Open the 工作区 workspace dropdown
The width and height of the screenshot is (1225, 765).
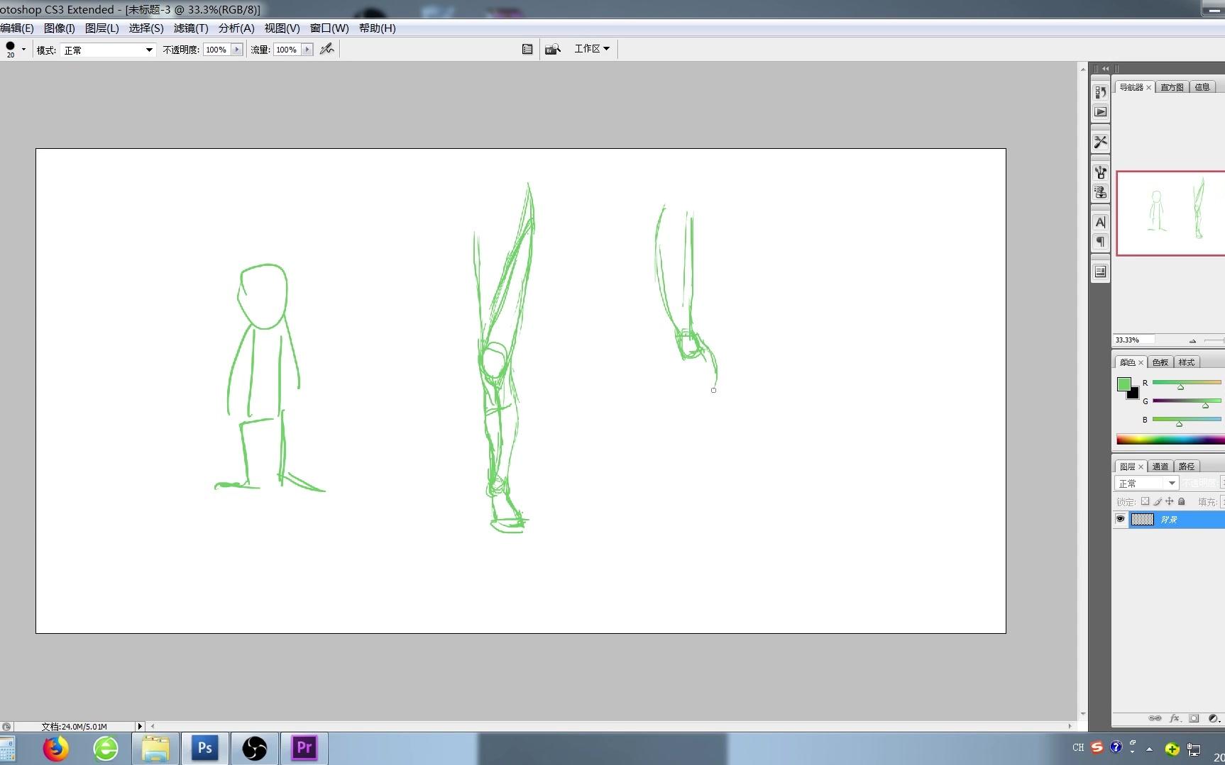coord(592,48)
